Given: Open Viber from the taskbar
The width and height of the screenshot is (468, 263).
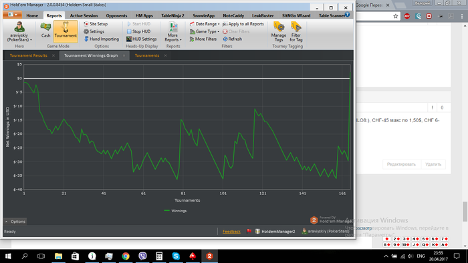Looking at the screenshot, I should pos(142,256).
